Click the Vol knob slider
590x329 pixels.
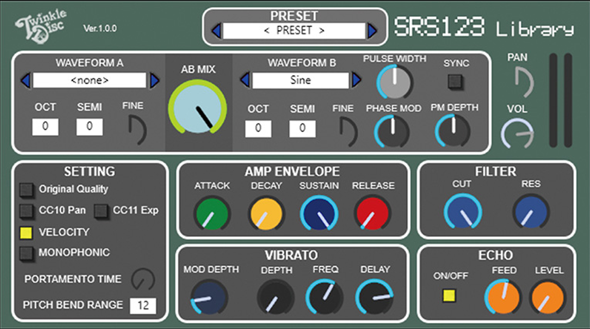pyautogui.click(x=517, y=133)
